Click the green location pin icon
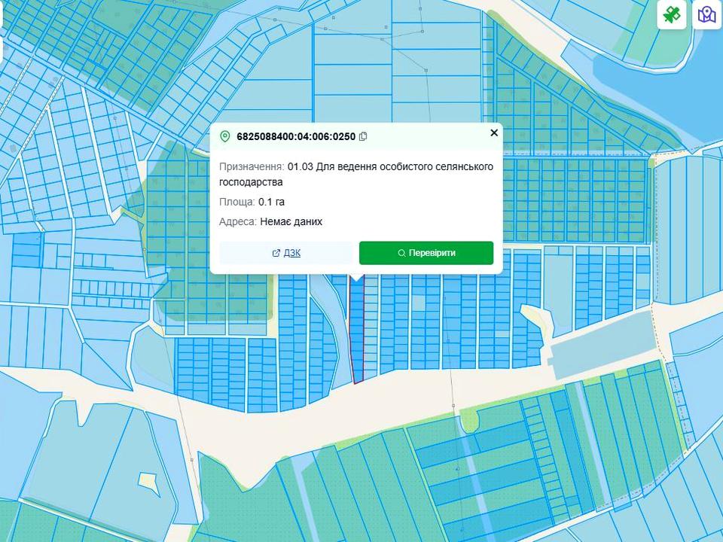Screen dimensions: 723x542 pos(224,136)
